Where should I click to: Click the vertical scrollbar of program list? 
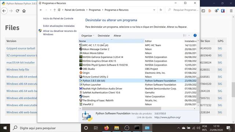[x=198, y=90]
